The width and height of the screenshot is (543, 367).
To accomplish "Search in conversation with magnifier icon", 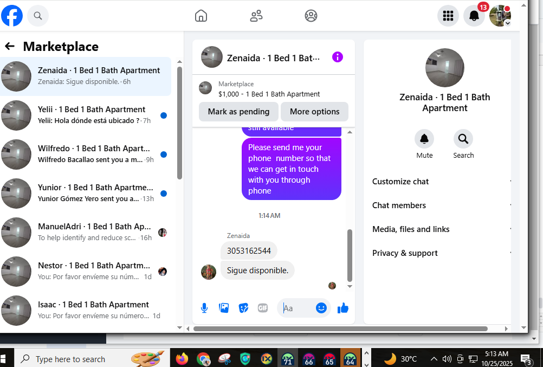I will 463,139.
